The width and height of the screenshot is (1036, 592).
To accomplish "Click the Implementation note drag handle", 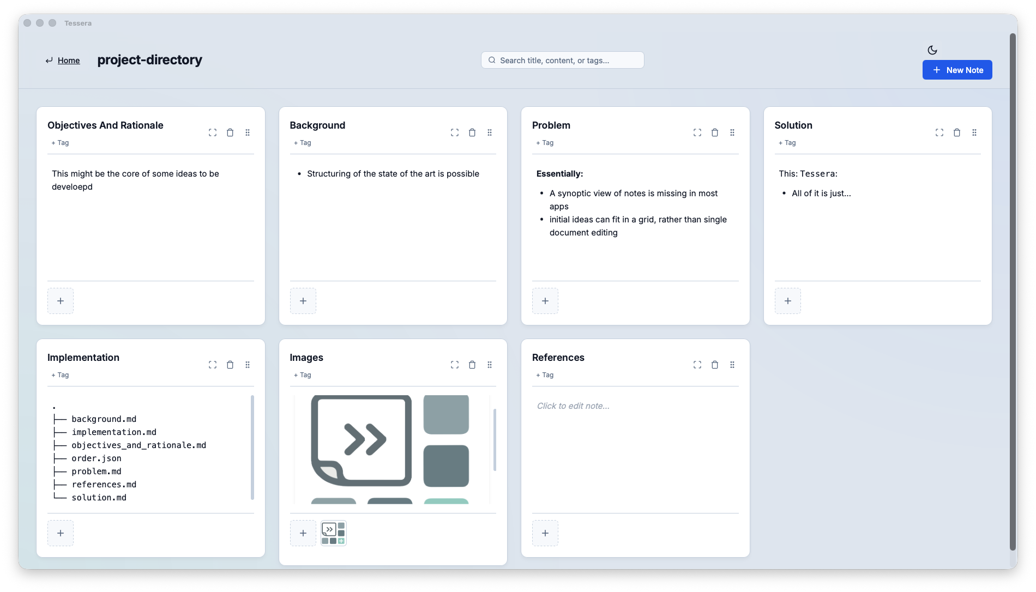I will click(248, 365).
